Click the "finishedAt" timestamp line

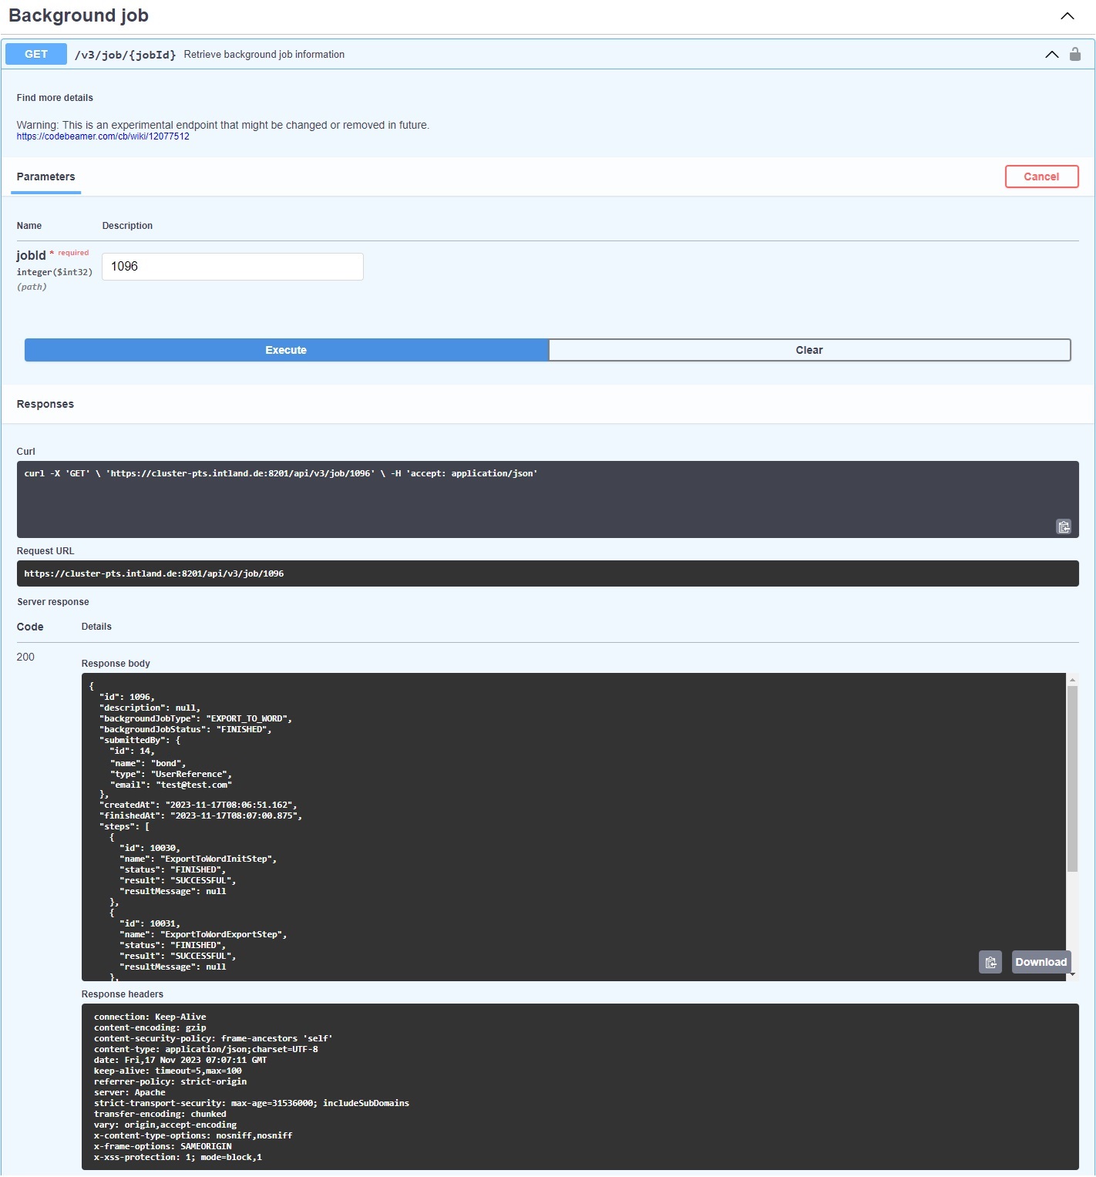coord(200,815)
